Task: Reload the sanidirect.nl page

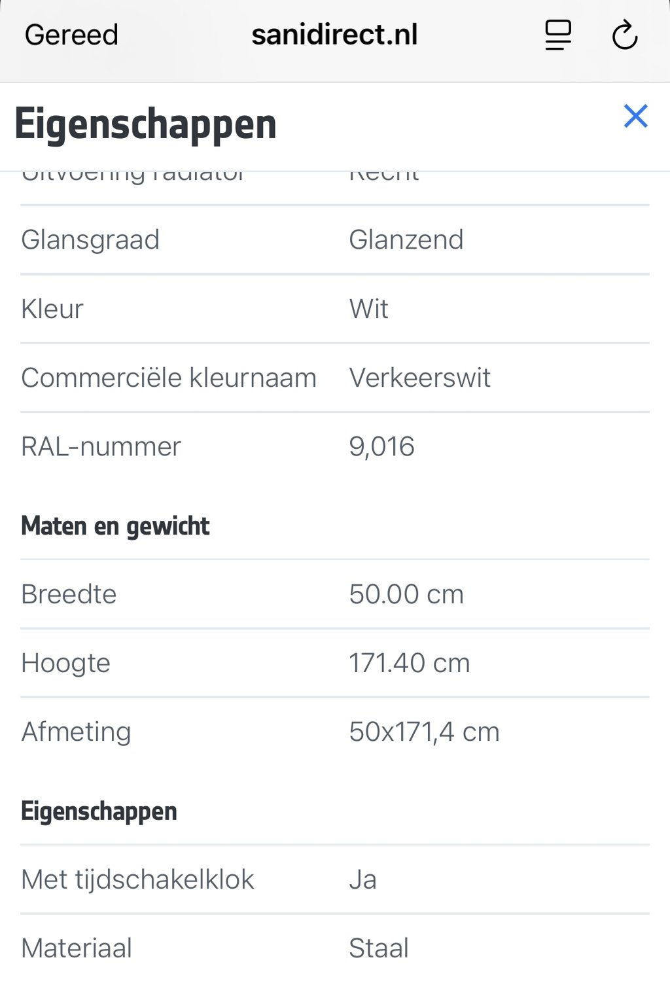Action: click(x=625, y=35)
